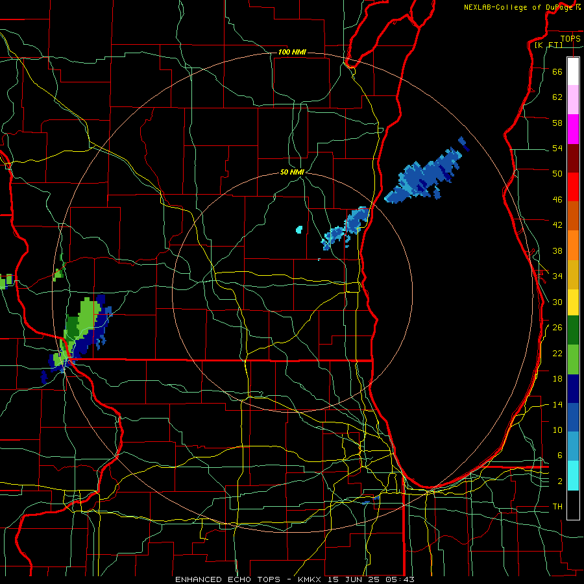Click the black TH legend swatch
This screenshot has height=584, width=584.
(573, 505)
